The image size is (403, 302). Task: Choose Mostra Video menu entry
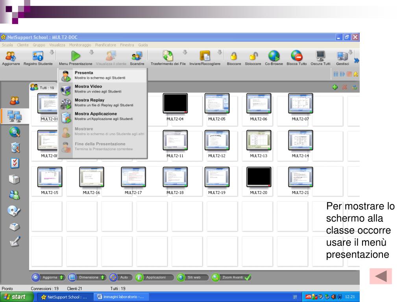(103, 89)
